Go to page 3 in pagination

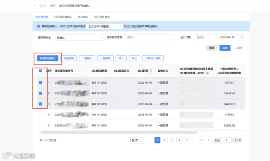pyautogui.click(x=172, y=140)
